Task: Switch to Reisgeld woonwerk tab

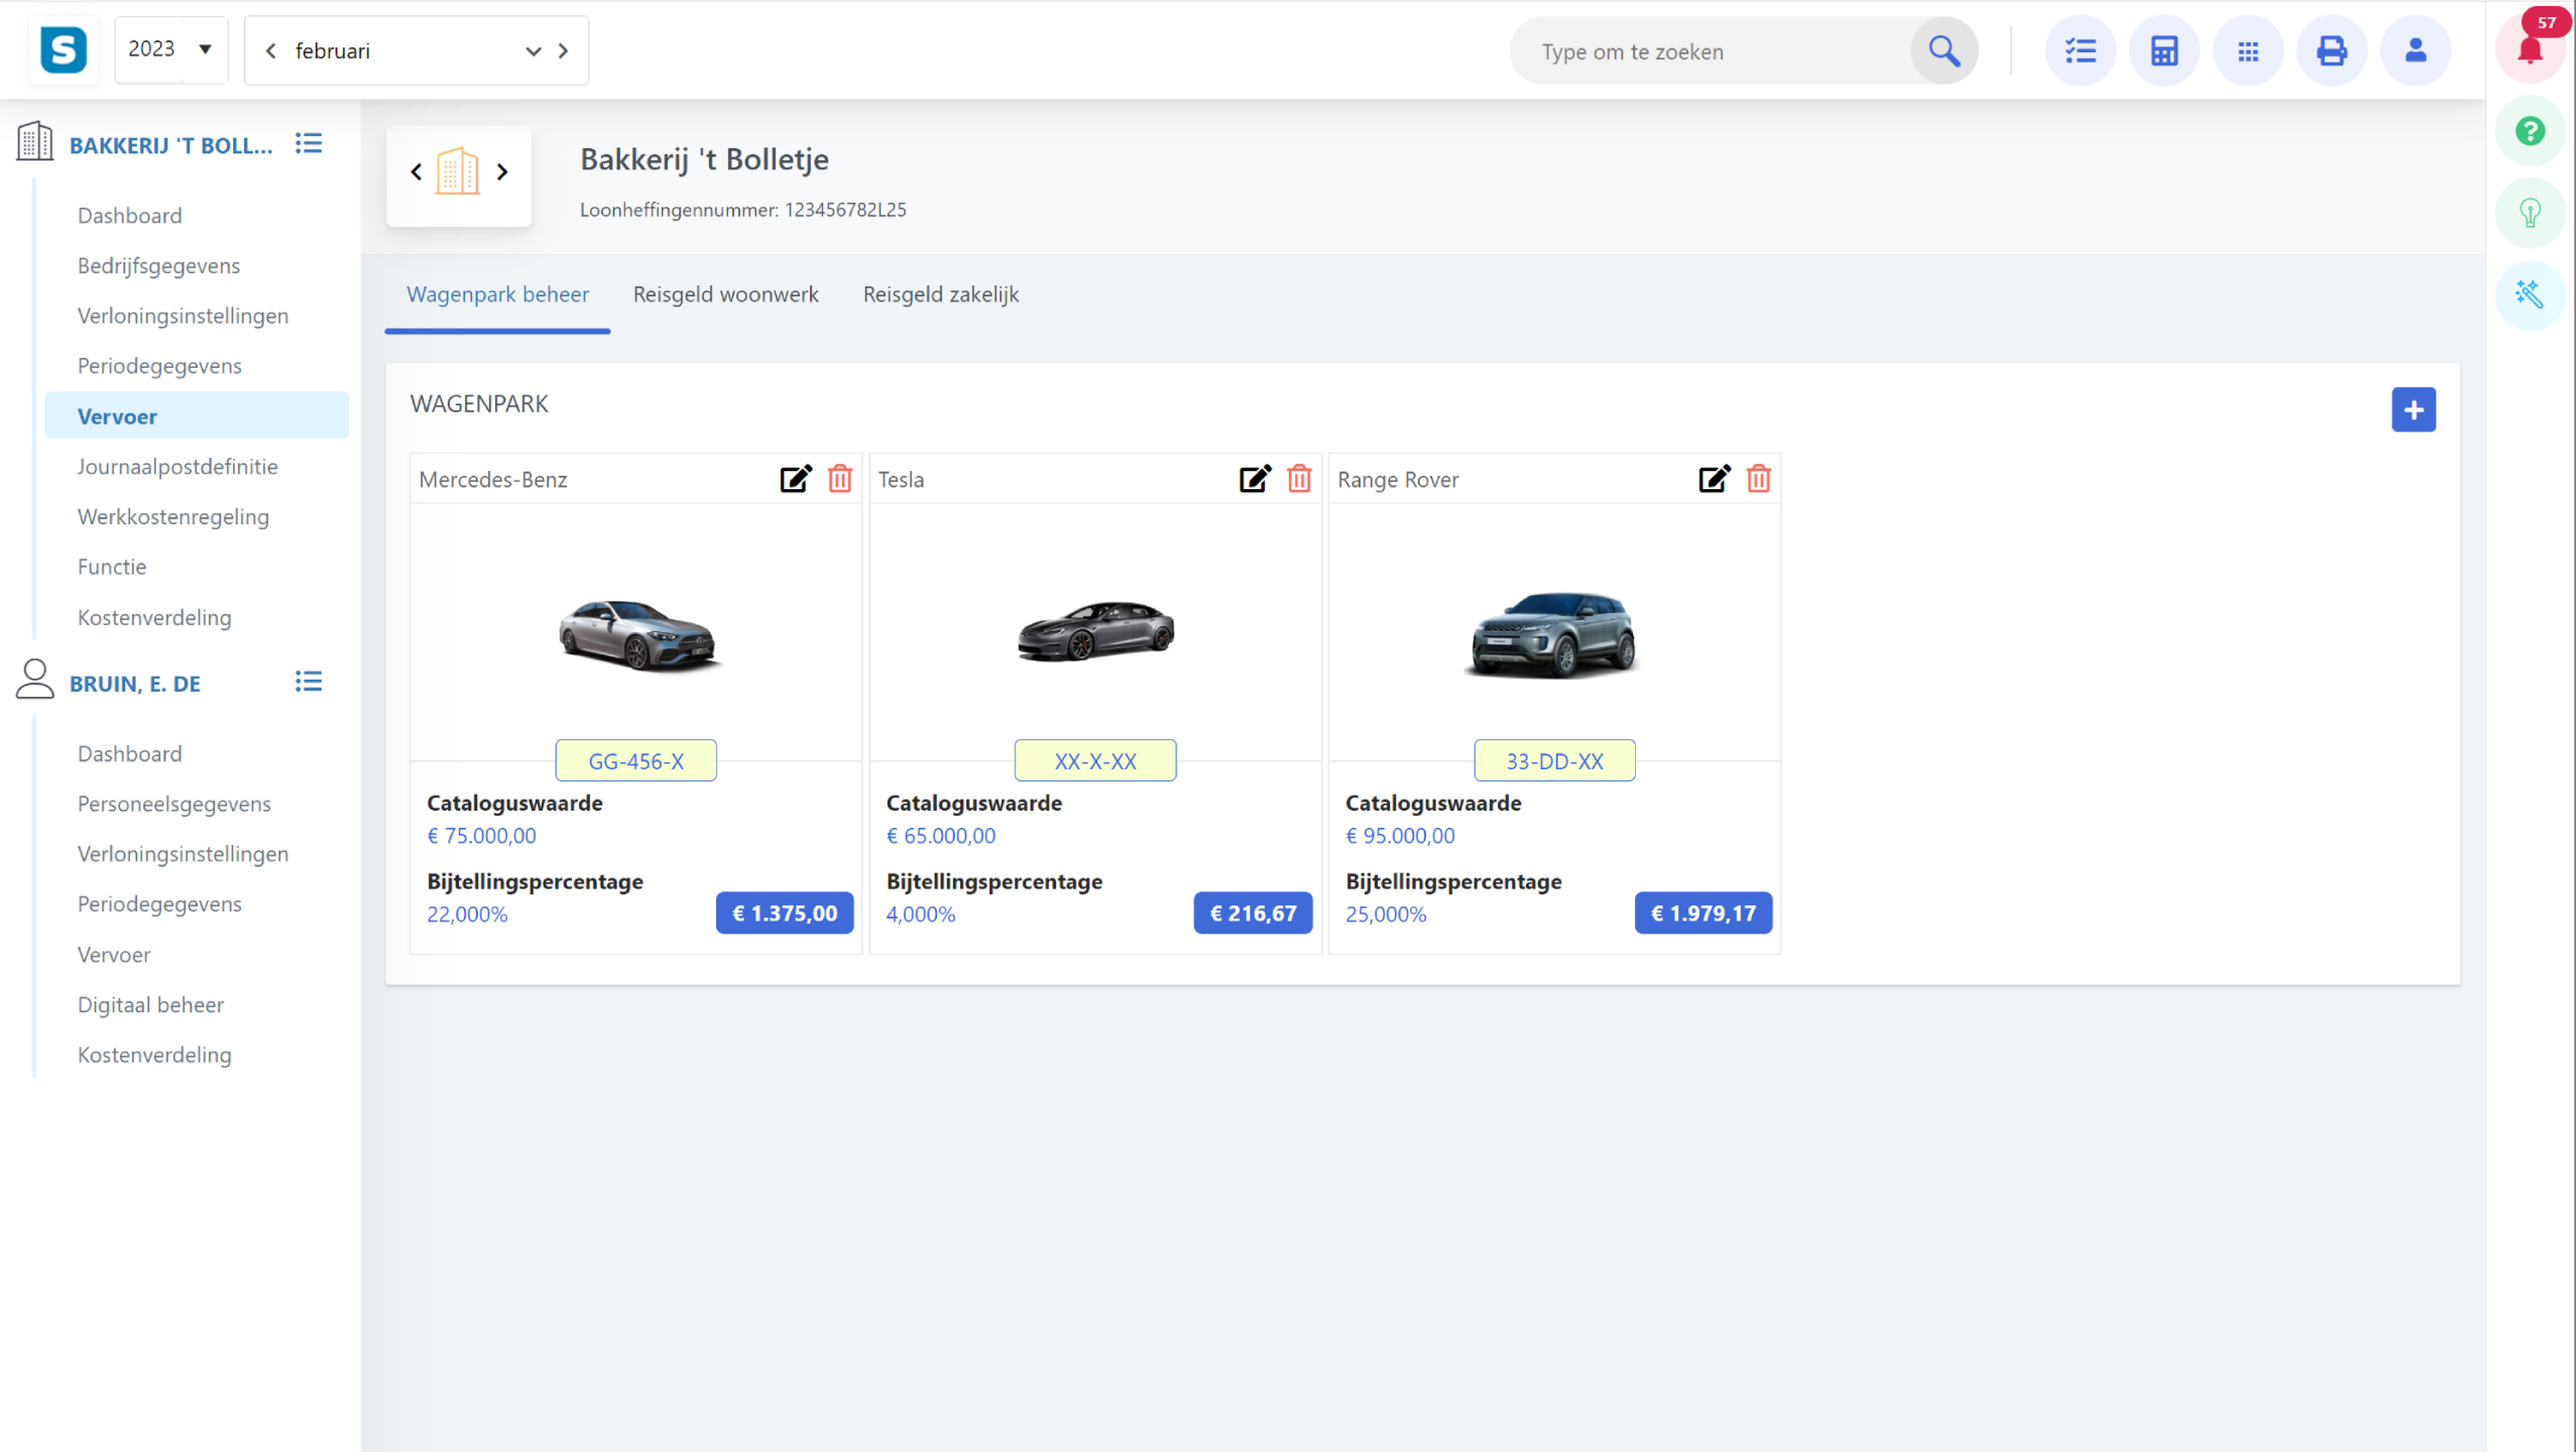Action: pos(726,295)
